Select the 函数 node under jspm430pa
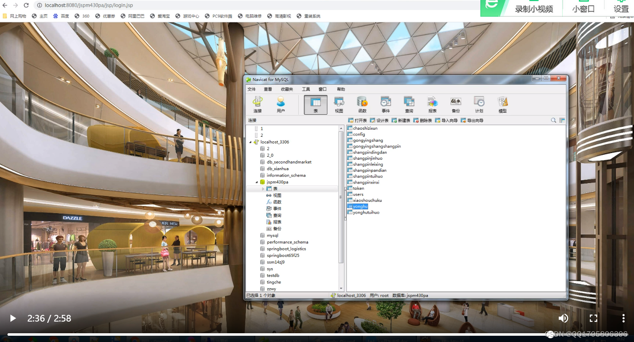 (x=277, y=202)
